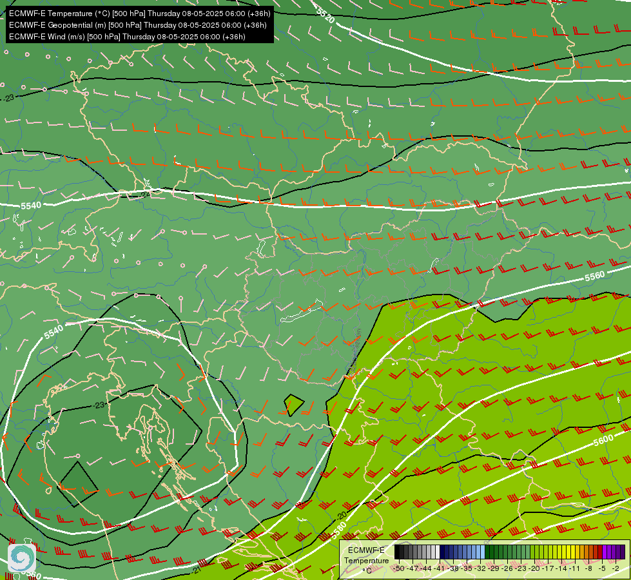Click the -35 legend scale value
The width and height of the screenshot is (631, 580).
(x=467, y=568)
